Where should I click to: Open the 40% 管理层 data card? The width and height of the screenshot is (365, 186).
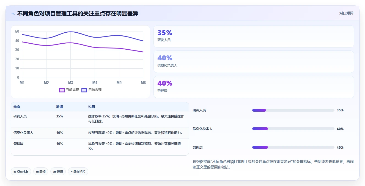coord(254,87)
